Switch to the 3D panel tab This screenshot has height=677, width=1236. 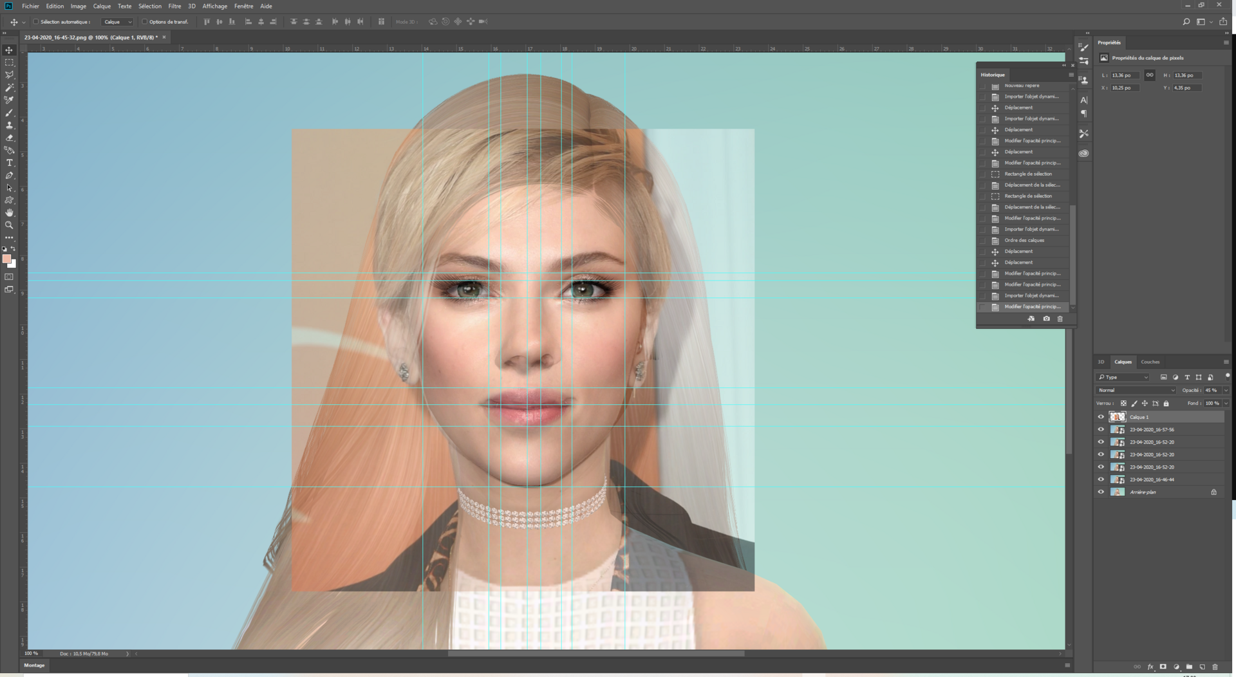[x=1101, y=362]
